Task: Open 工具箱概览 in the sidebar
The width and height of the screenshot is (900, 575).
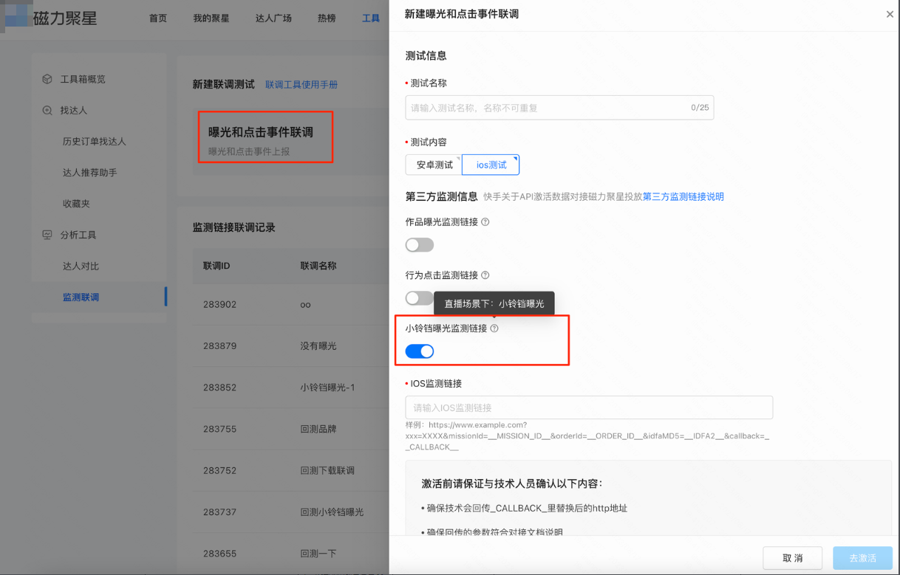Action: click(x=83, y=79)
